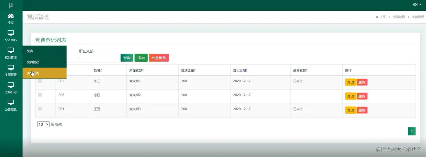Image resolution: width=426 pixels, height=157 pixels.
Task: Click the 党员管理 page title
Action: click(x=38, y=17)
